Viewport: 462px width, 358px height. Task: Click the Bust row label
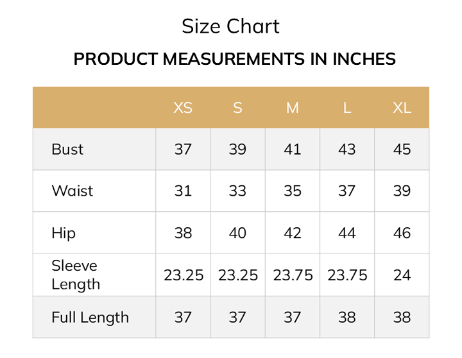click(67, 149)
